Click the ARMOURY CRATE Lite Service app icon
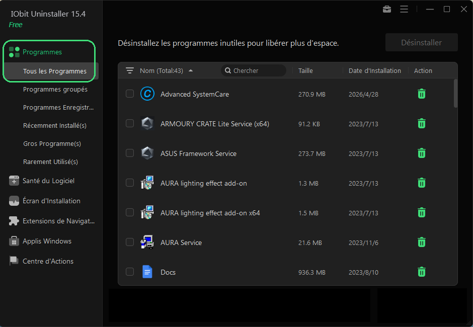 coord(147,123)
